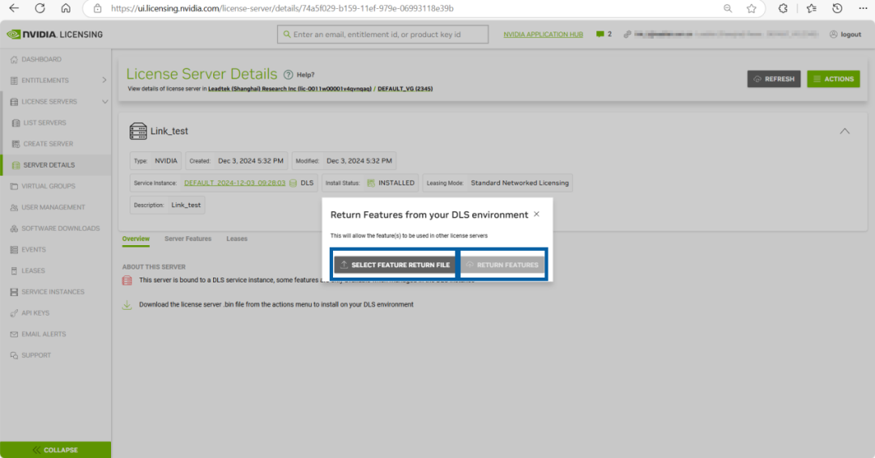Click the Return Features button
The width and height of the screenshot is (875, 458).
point(502,265)
